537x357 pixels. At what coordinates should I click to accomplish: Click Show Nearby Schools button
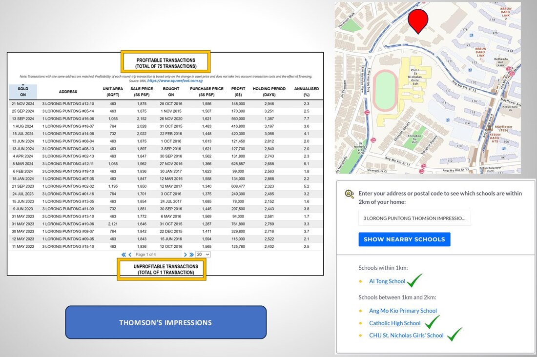405,239
